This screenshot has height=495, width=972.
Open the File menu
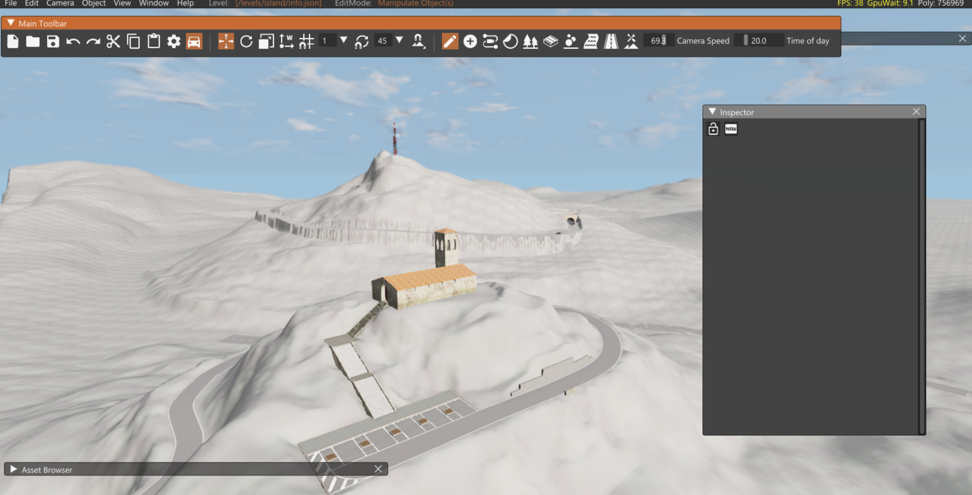[x=11, y=4]
